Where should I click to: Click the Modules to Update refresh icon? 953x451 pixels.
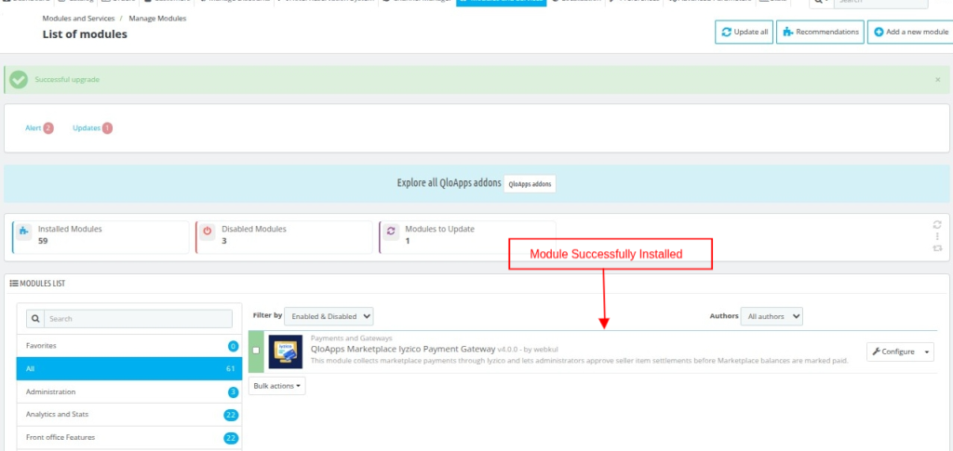tap(391, 231)
